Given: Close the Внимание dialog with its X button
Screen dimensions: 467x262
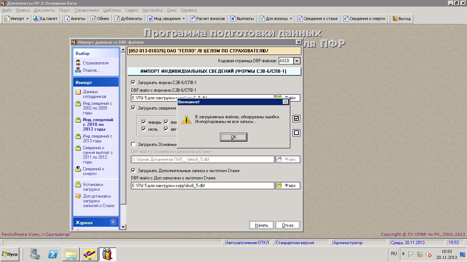Looking at the screenshot, I should [285, 102].
